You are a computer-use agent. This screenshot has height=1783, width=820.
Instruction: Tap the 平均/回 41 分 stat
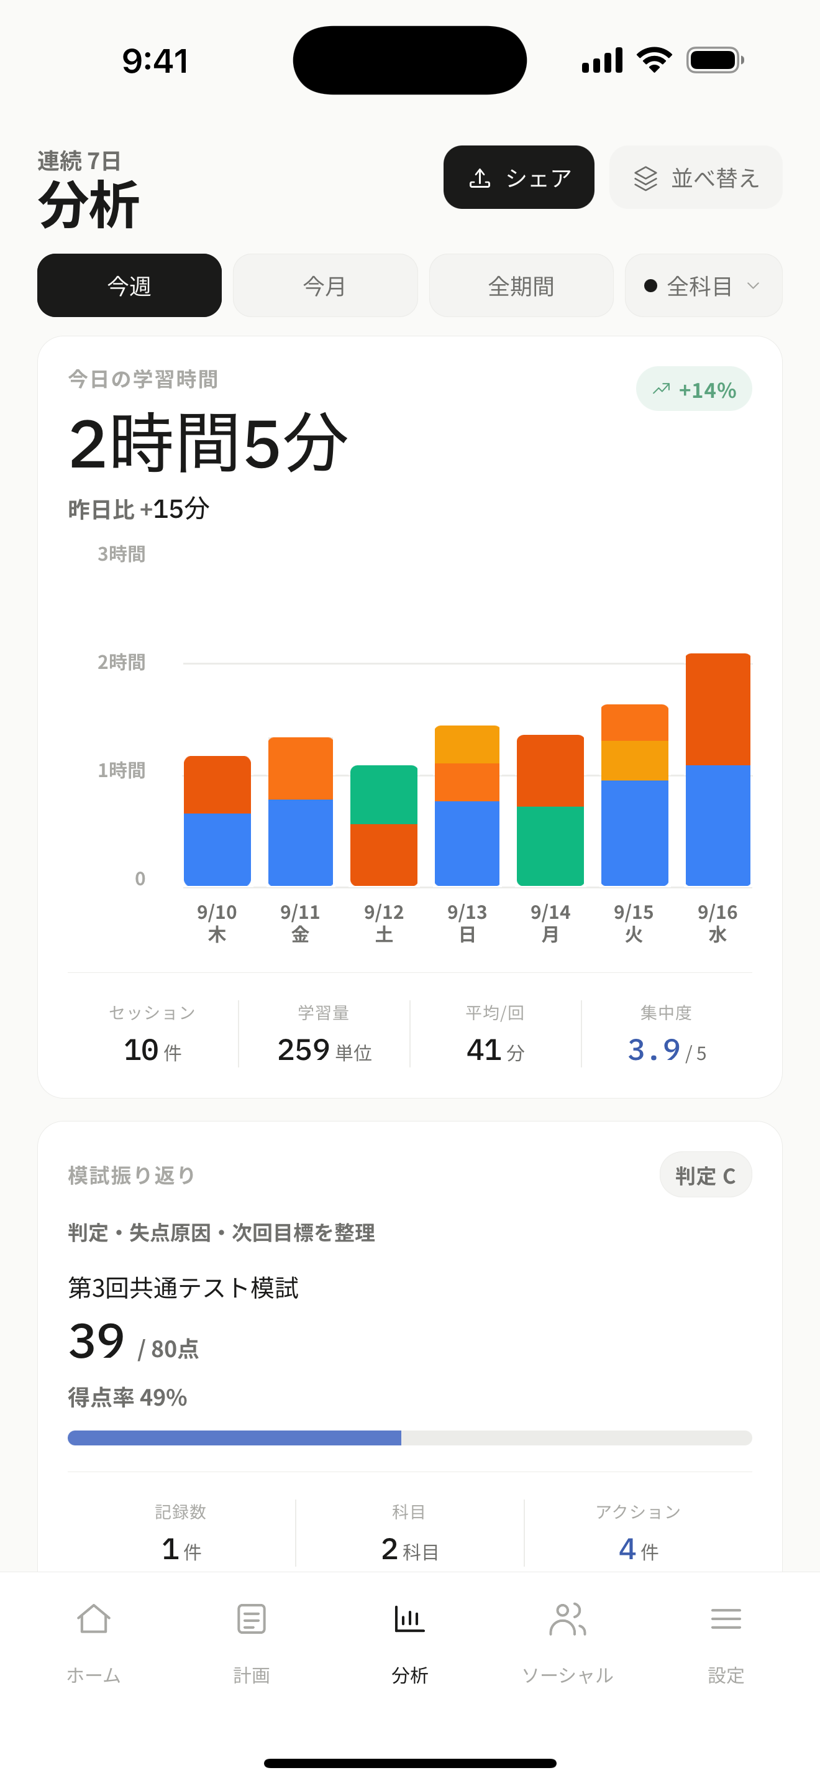(x=495, y=1034)
